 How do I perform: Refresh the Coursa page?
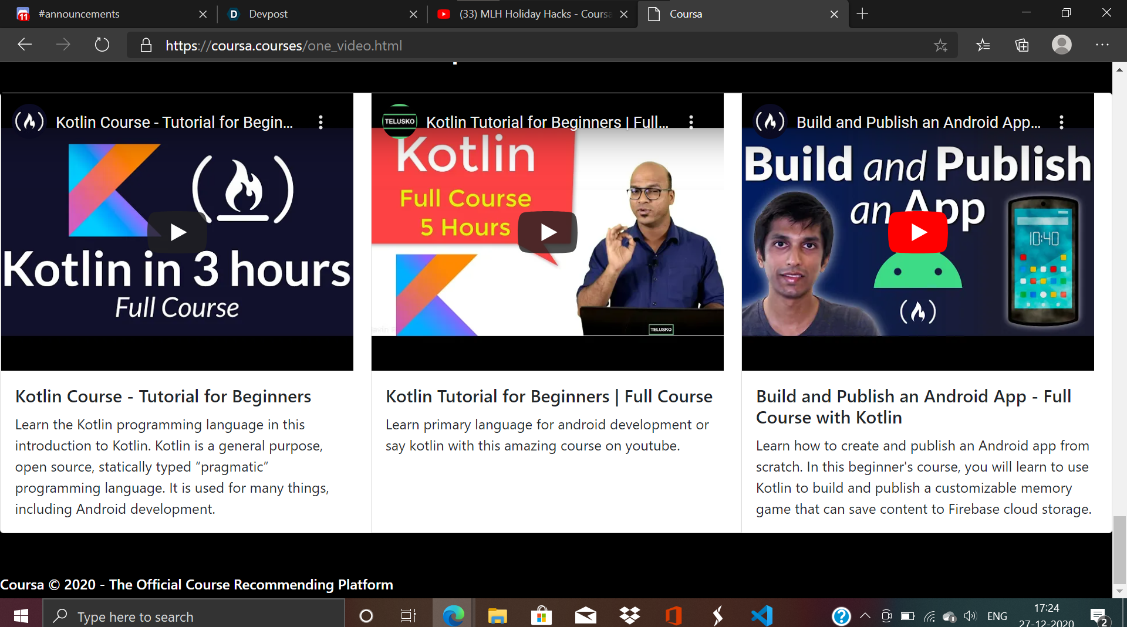click(102, 45)
